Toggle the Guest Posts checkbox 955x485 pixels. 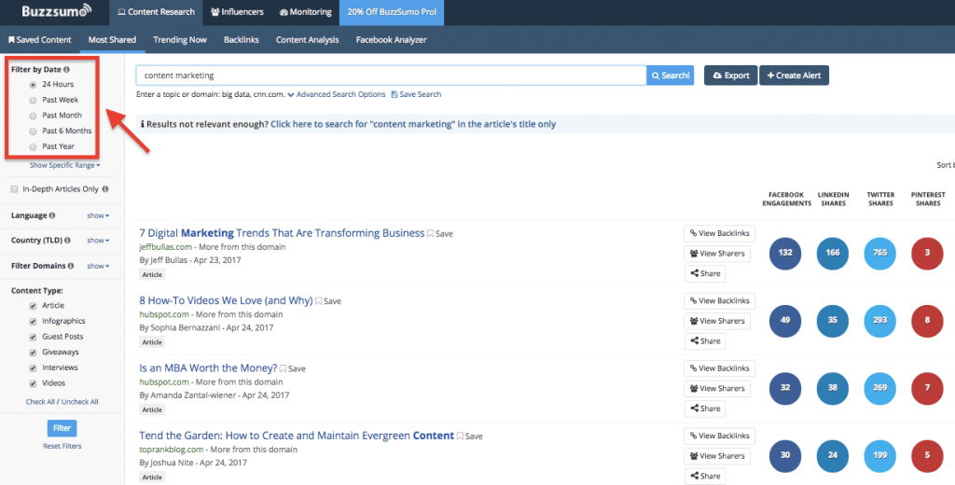click(x=33, y=337)
